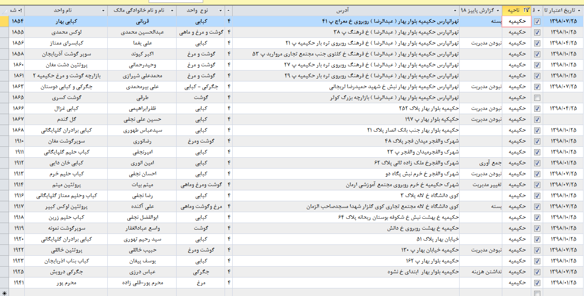
Task: Toggle the checkbox for پروتئین خالقی
Action: click(x=537, y=250)
